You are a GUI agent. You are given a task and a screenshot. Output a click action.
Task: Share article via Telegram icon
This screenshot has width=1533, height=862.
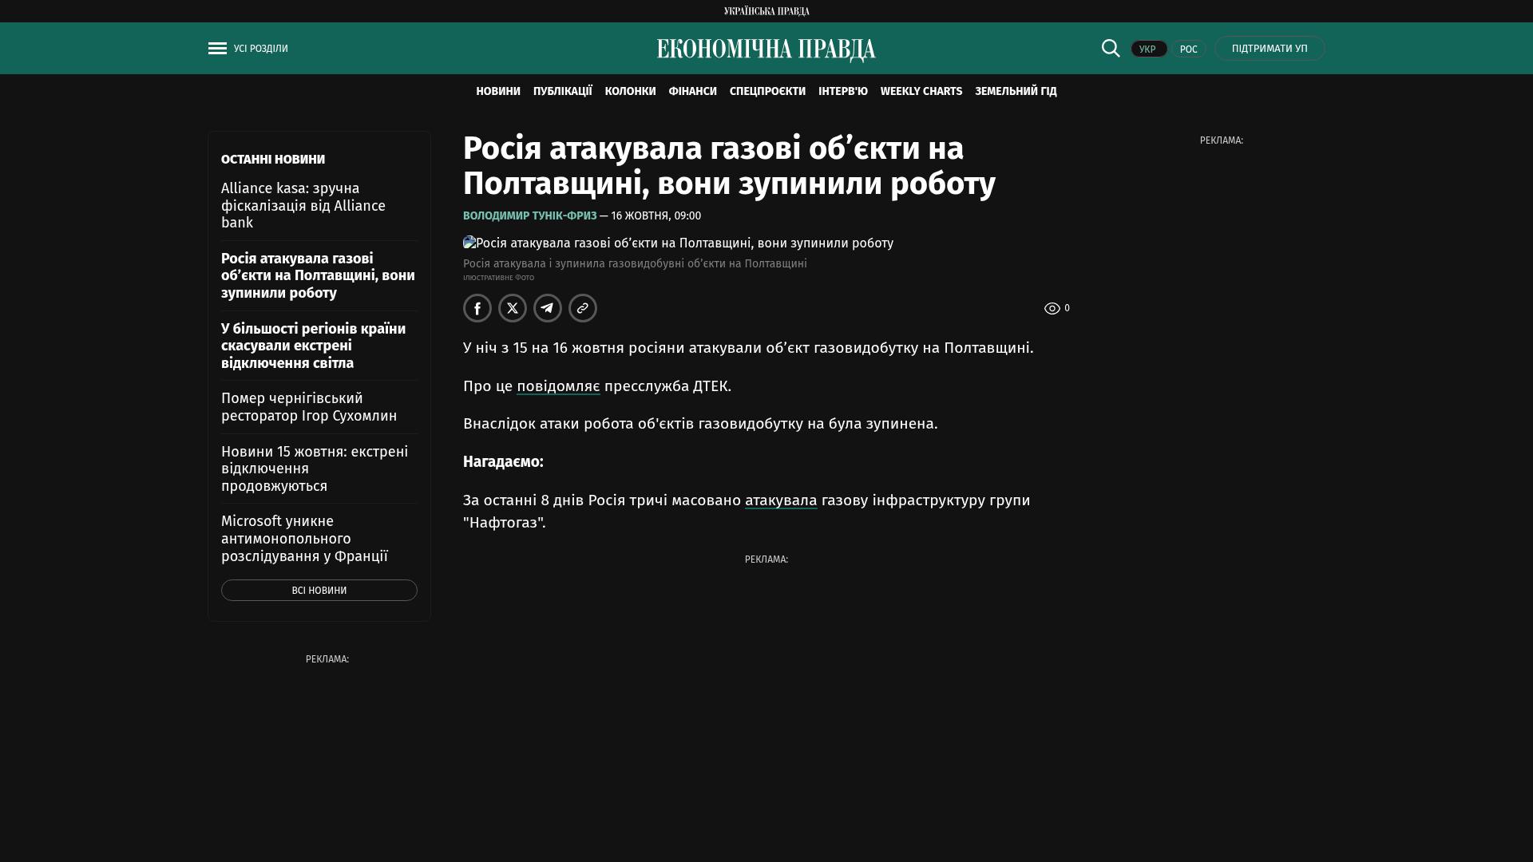[x=548, y=308]
